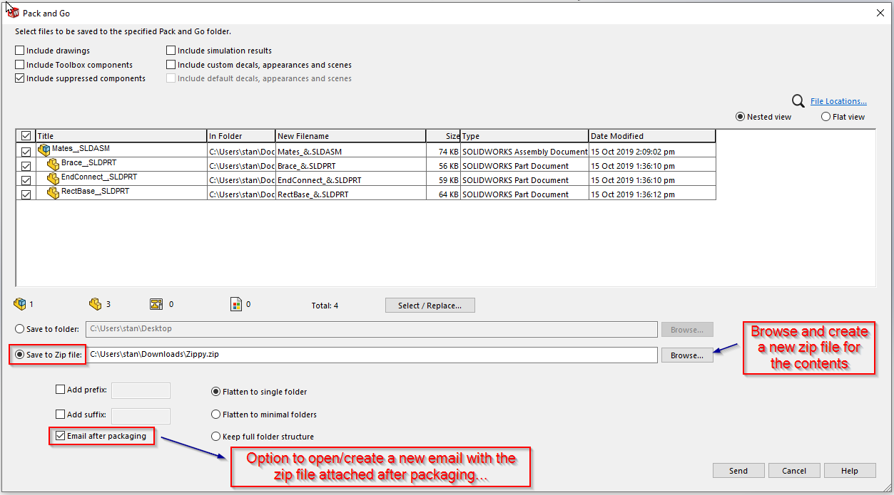This screenshot has height=495, width=894.
Task: Click the 15 Oct 2019 2:09:02 pm date cell
Action: 652,152
